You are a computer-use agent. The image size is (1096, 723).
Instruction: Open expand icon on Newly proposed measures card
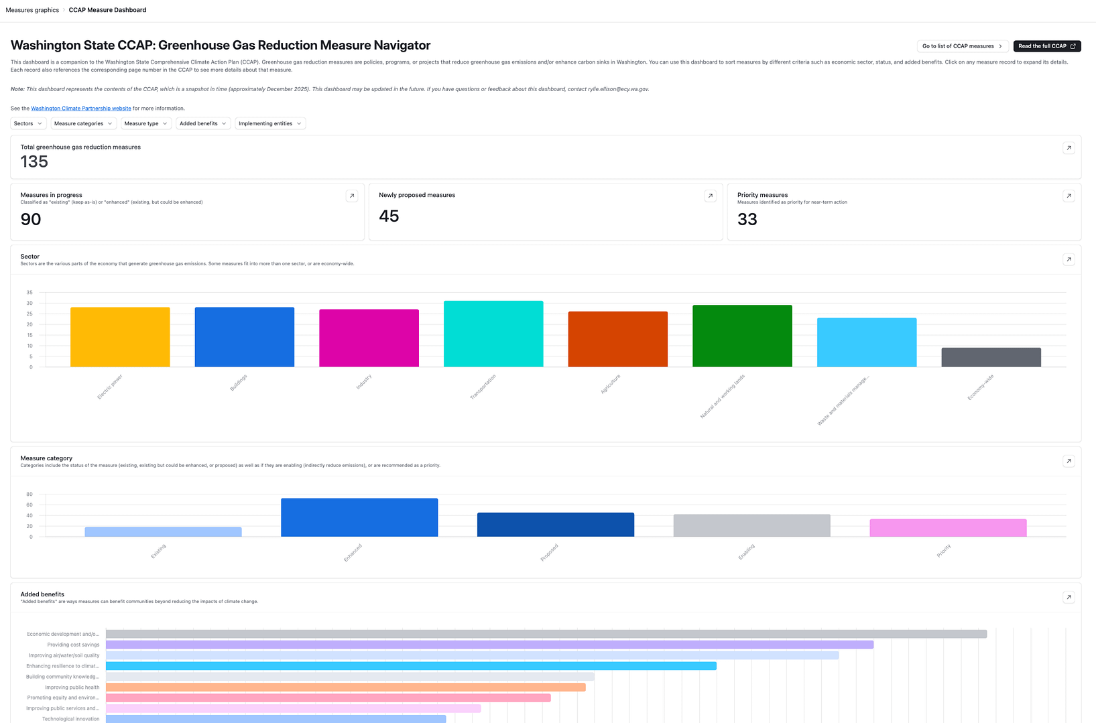(x=711, y=196)
